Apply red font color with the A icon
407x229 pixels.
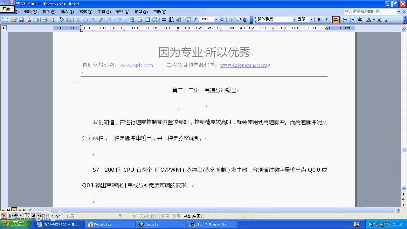[x=369, y=20]
